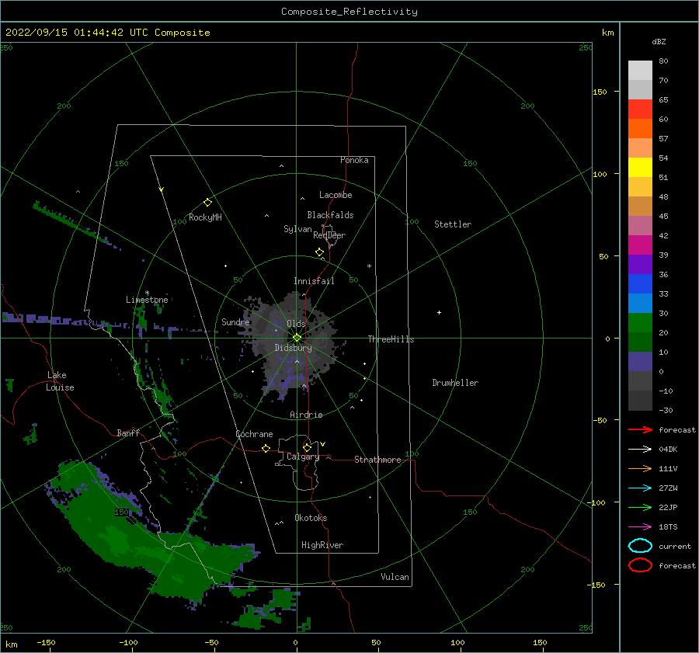699x653 pixels.
Task: Click the yellow diamond below Cochrane
Action: (266, 448)
